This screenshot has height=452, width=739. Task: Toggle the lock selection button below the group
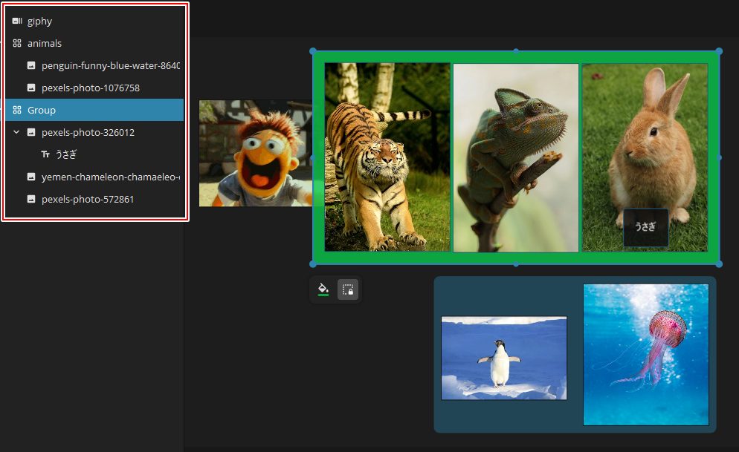[x=348, y=289]
